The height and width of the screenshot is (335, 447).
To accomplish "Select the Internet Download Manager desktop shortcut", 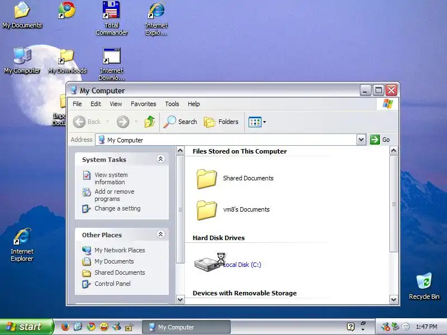I will point(111,64).
